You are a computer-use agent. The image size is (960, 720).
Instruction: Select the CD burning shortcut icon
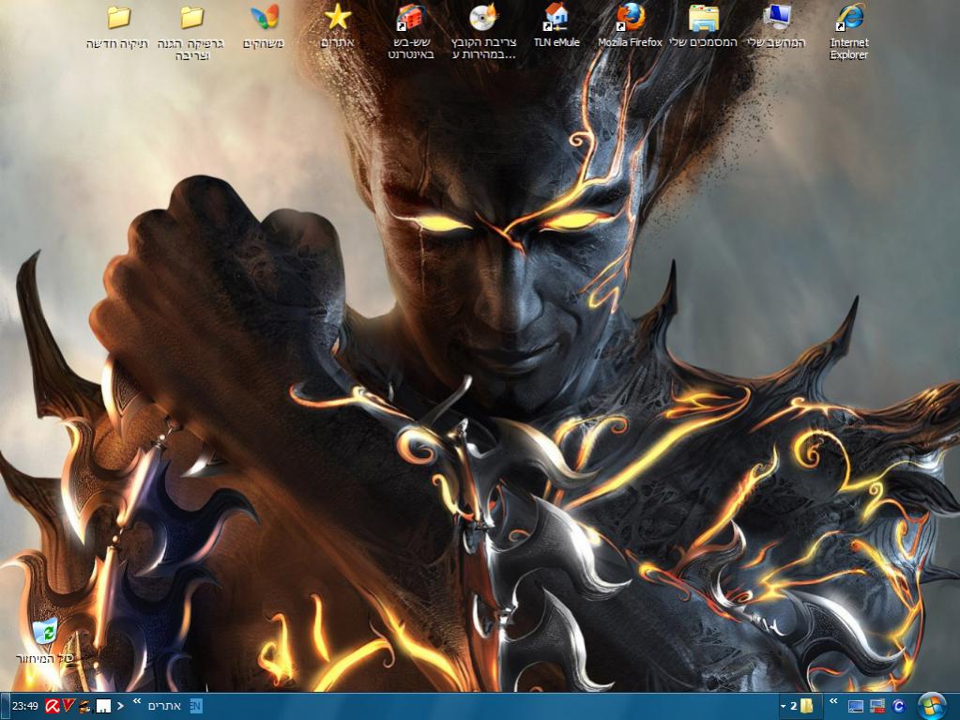coord(483,18)
